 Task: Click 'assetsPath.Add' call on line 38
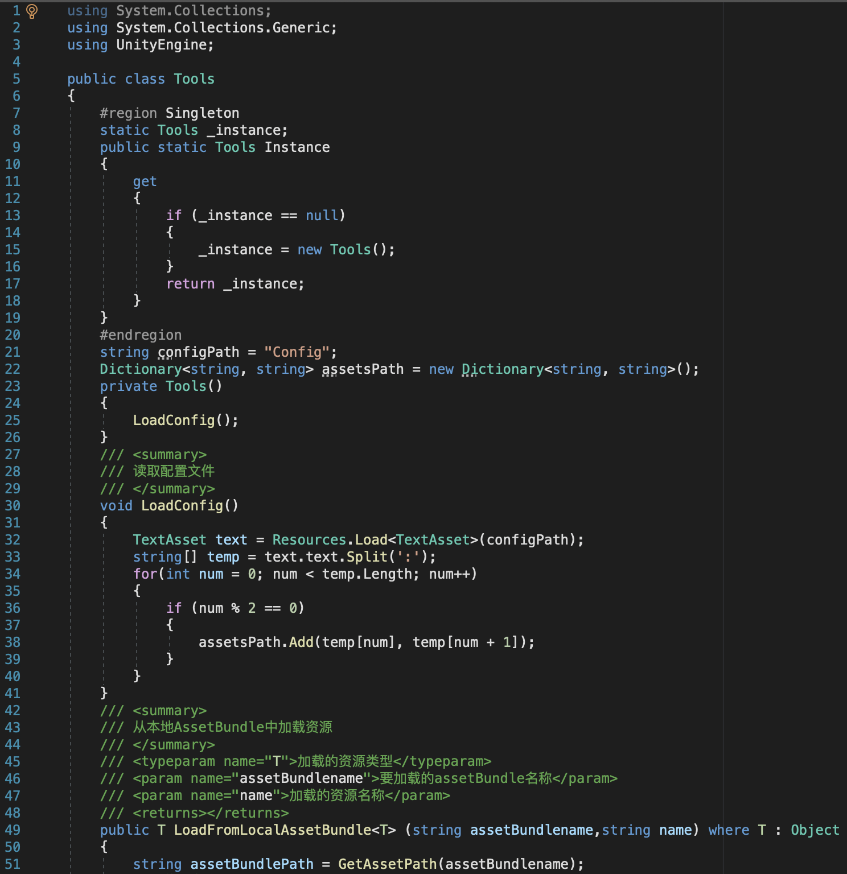(256, 642)
